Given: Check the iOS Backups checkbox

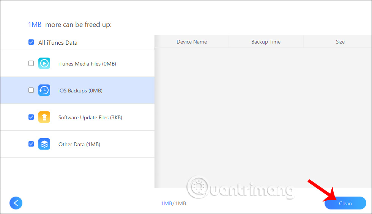Looking at the screenshot, I should pyautogui.click(x=31, y=90).
